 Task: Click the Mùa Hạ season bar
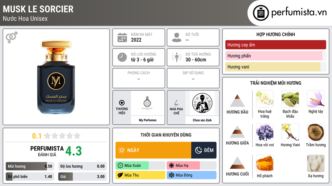pyautogui.click(x=191, y=166)
